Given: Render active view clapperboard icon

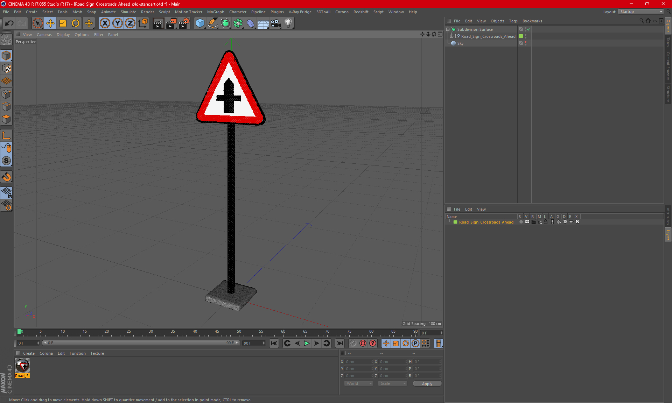Looking at the screenshot, I should tap(158, 23).
